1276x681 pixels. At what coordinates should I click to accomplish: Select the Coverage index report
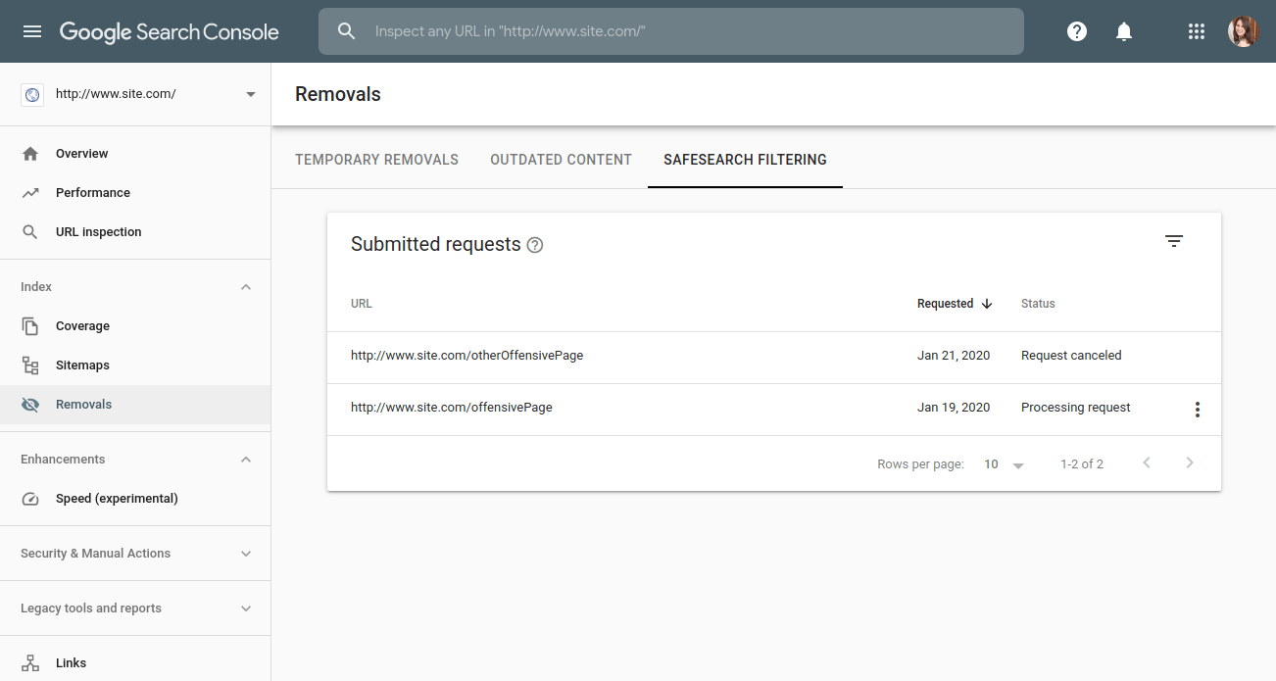82,325
